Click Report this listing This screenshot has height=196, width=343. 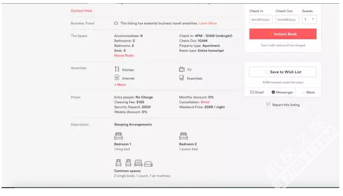286,105
